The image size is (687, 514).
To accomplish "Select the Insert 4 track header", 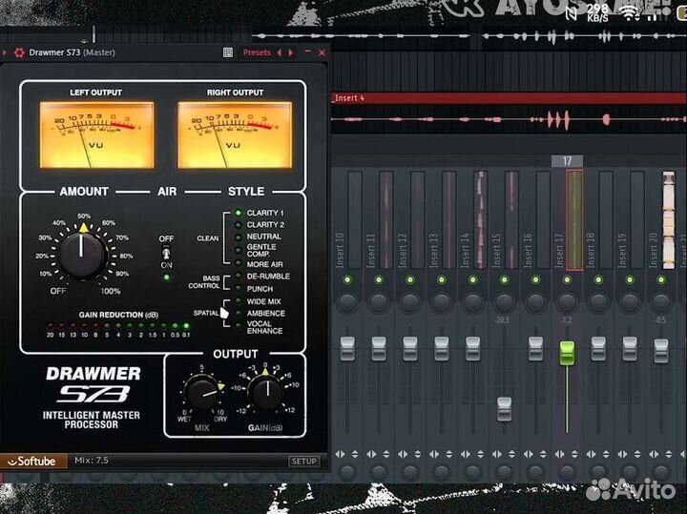I will click(509, 98).
